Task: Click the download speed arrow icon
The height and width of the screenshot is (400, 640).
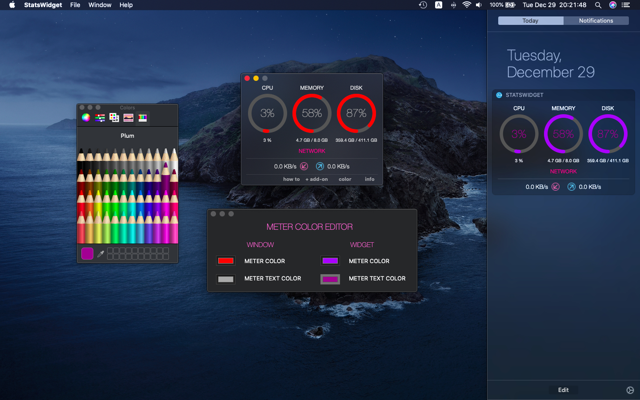Action: [305, 166]
